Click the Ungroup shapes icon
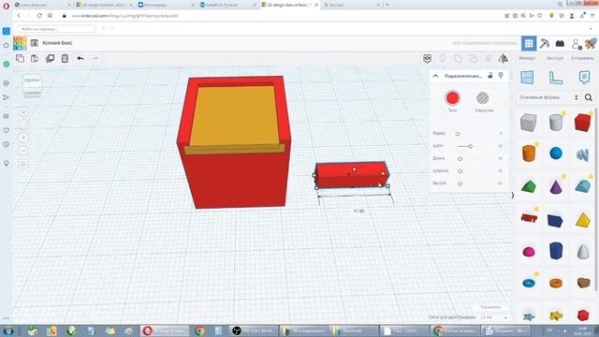 (x=473, y=58)
